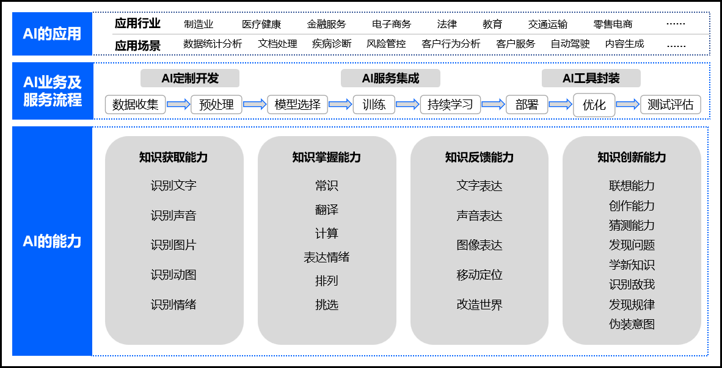Click the arrow between 训练 and 持续学习
This screenshot has height=368, width=722.
pos(407,104)
